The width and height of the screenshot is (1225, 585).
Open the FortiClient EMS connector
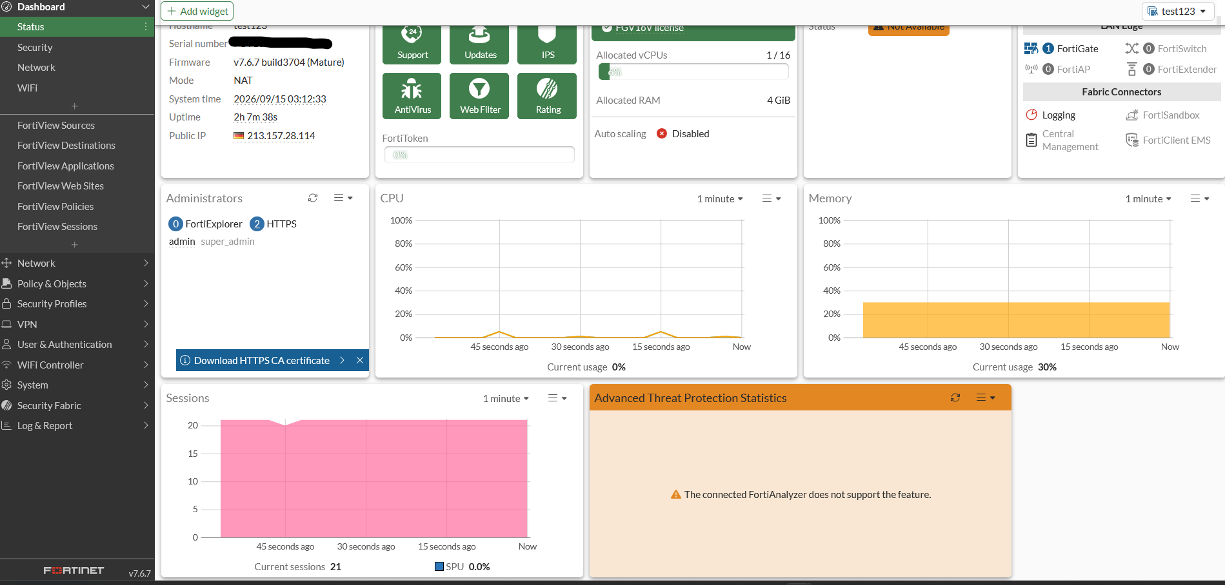(1168, 140)
